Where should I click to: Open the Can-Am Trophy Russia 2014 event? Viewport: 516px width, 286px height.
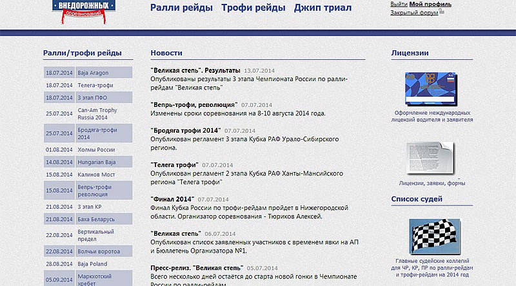click(97, 114)
